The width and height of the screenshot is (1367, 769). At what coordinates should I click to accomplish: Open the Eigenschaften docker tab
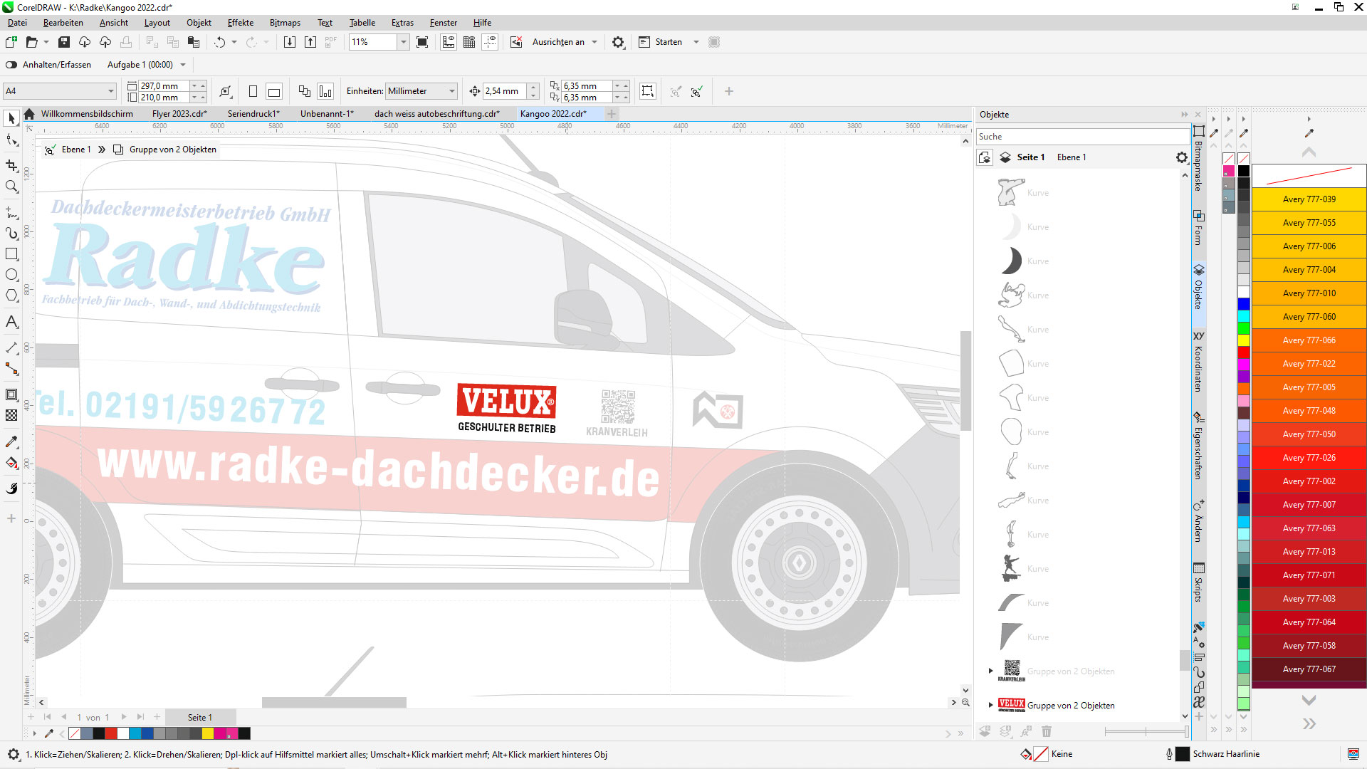click(1199, 446)
